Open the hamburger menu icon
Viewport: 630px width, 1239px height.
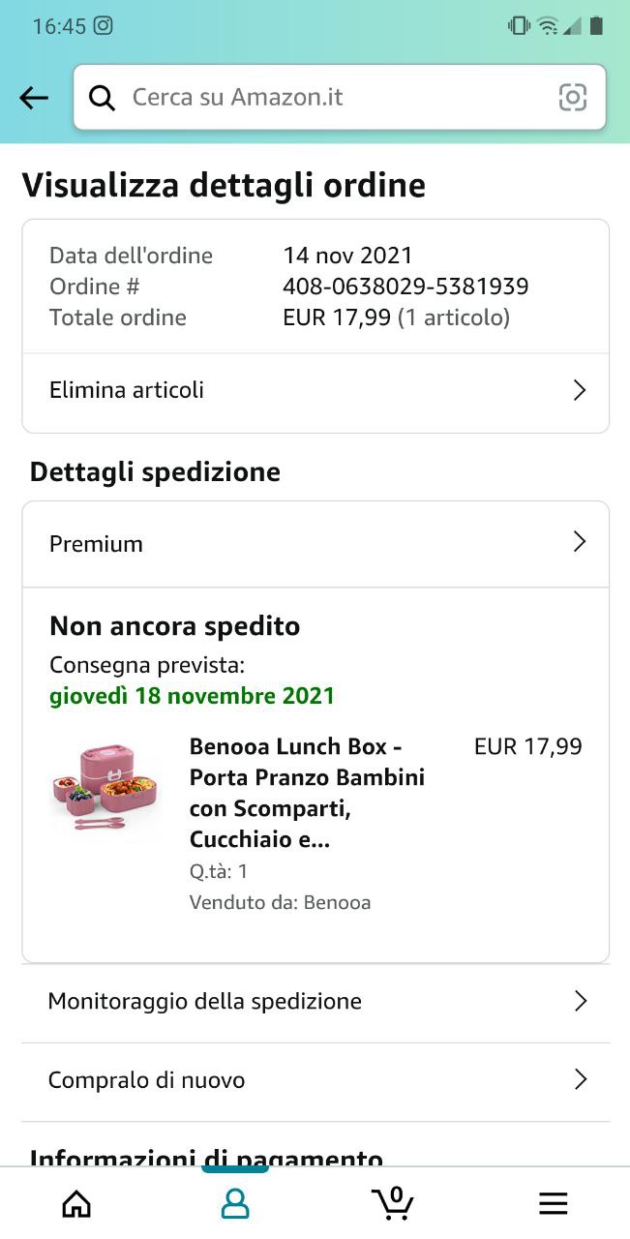click(553, 1203)
